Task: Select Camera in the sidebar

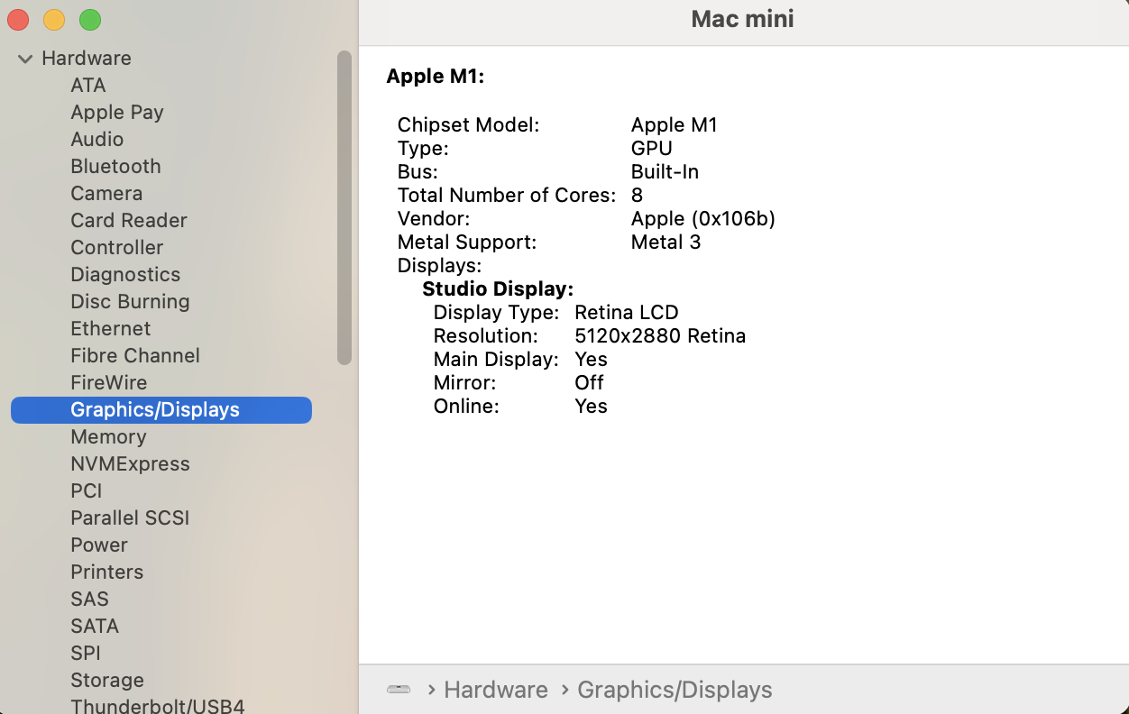Action: point(106,193)
